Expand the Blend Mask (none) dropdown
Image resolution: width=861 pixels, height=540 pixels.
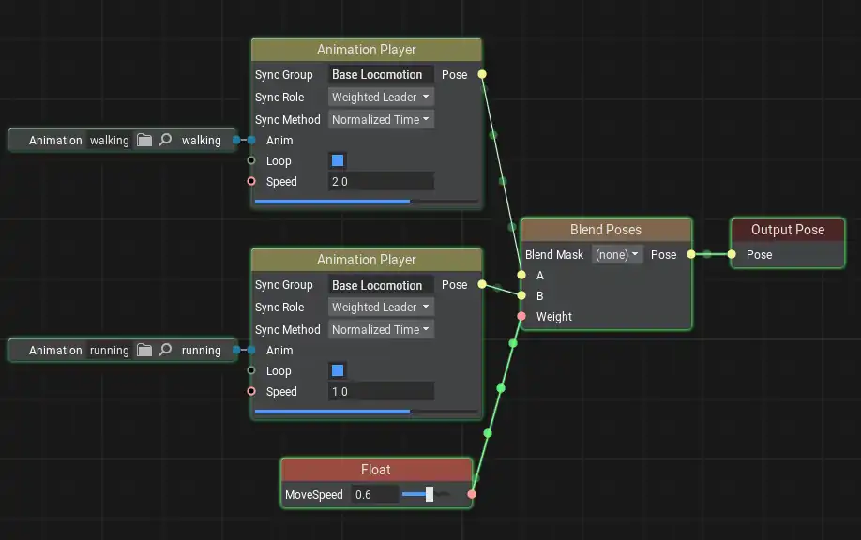click(x=617, y=255)
